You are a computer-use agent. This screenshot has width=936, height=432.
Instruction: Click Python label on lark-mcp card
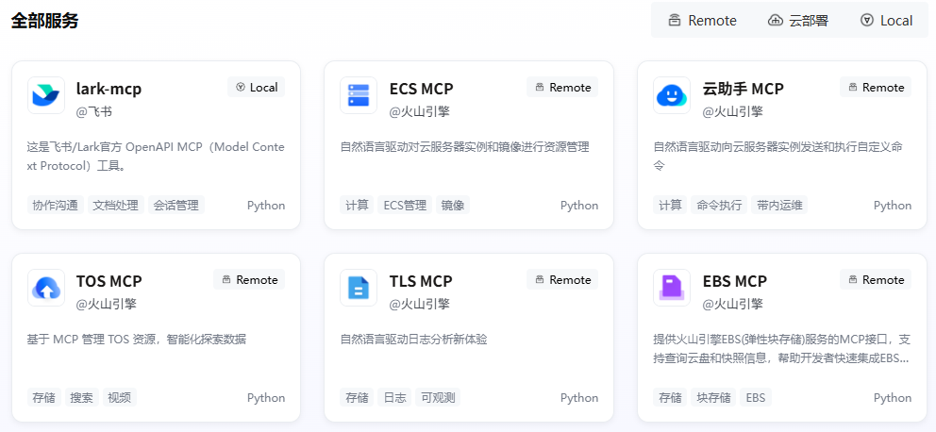coord(266,206)
